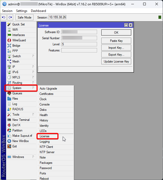The width and height of the screenshot is (163, 180).
Task: Click the WireGuard icon in sidebar
Action: pos(9,40)
